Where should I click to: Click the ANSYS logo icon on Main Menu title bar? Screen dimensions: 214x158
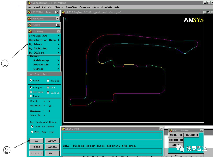29,12
